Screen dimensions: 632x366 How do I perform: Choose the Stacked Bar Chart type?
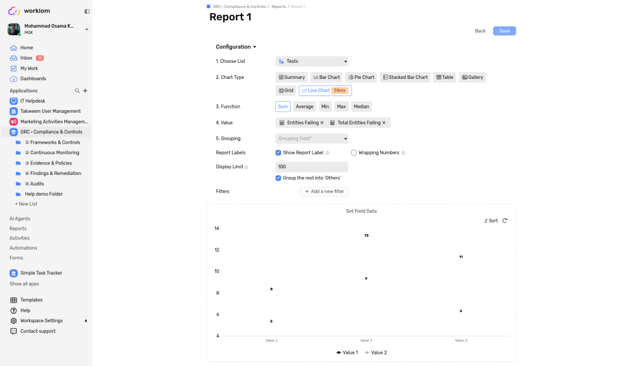(405, 77)
